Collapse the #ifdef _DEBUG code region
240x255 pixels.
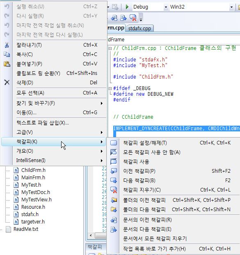110,88
